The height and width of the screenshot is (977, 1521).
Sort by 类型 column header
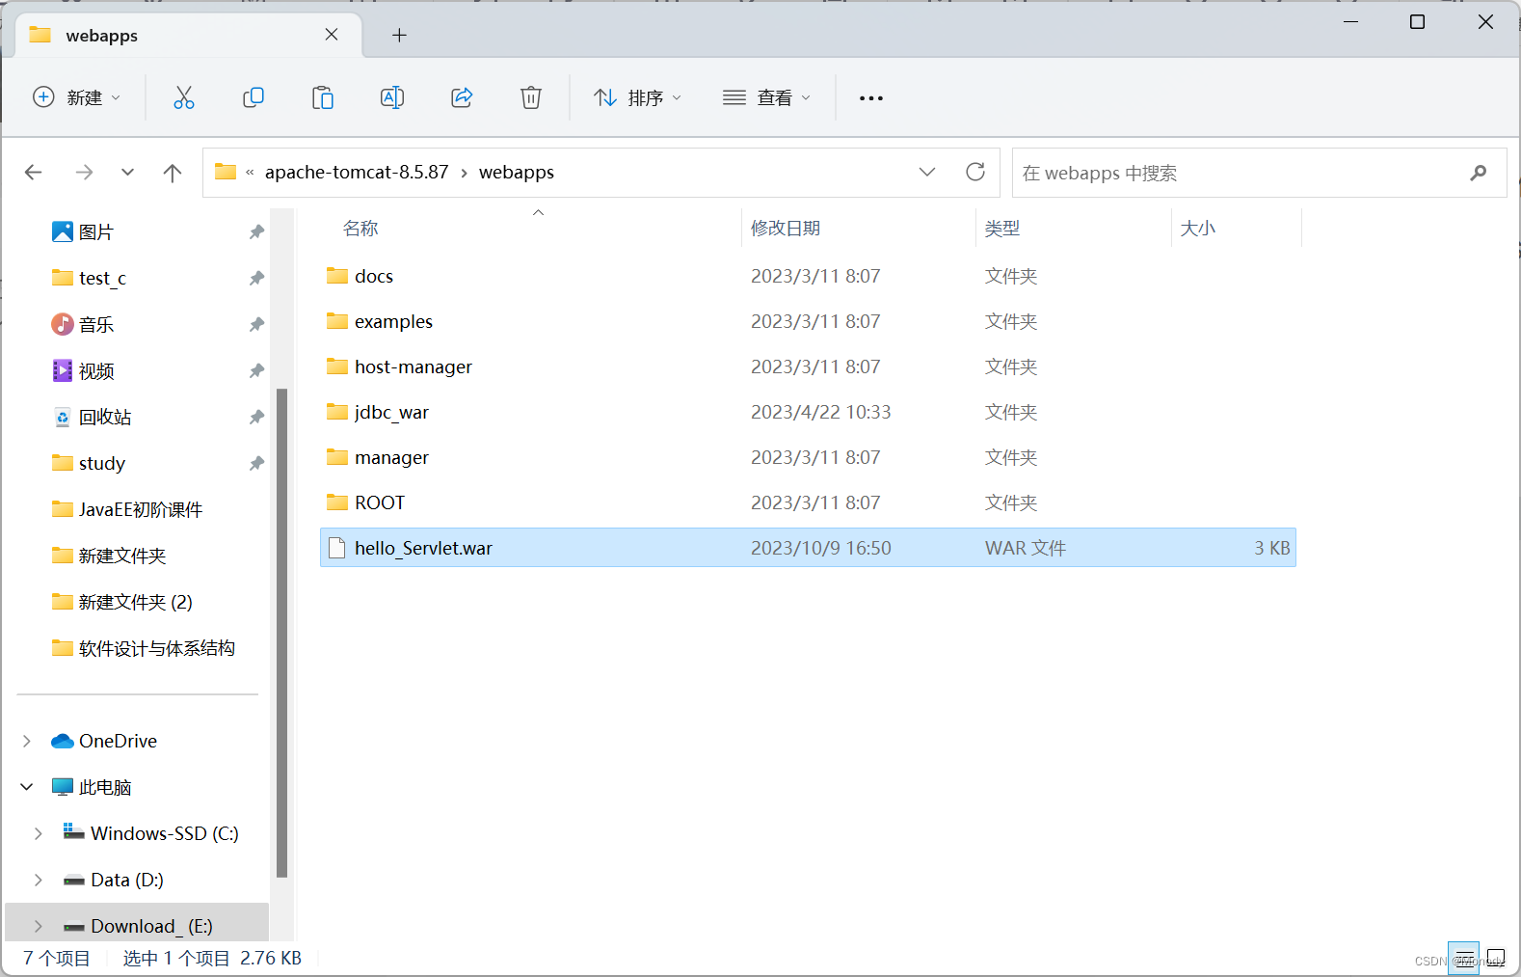[x=1002, y=229]
